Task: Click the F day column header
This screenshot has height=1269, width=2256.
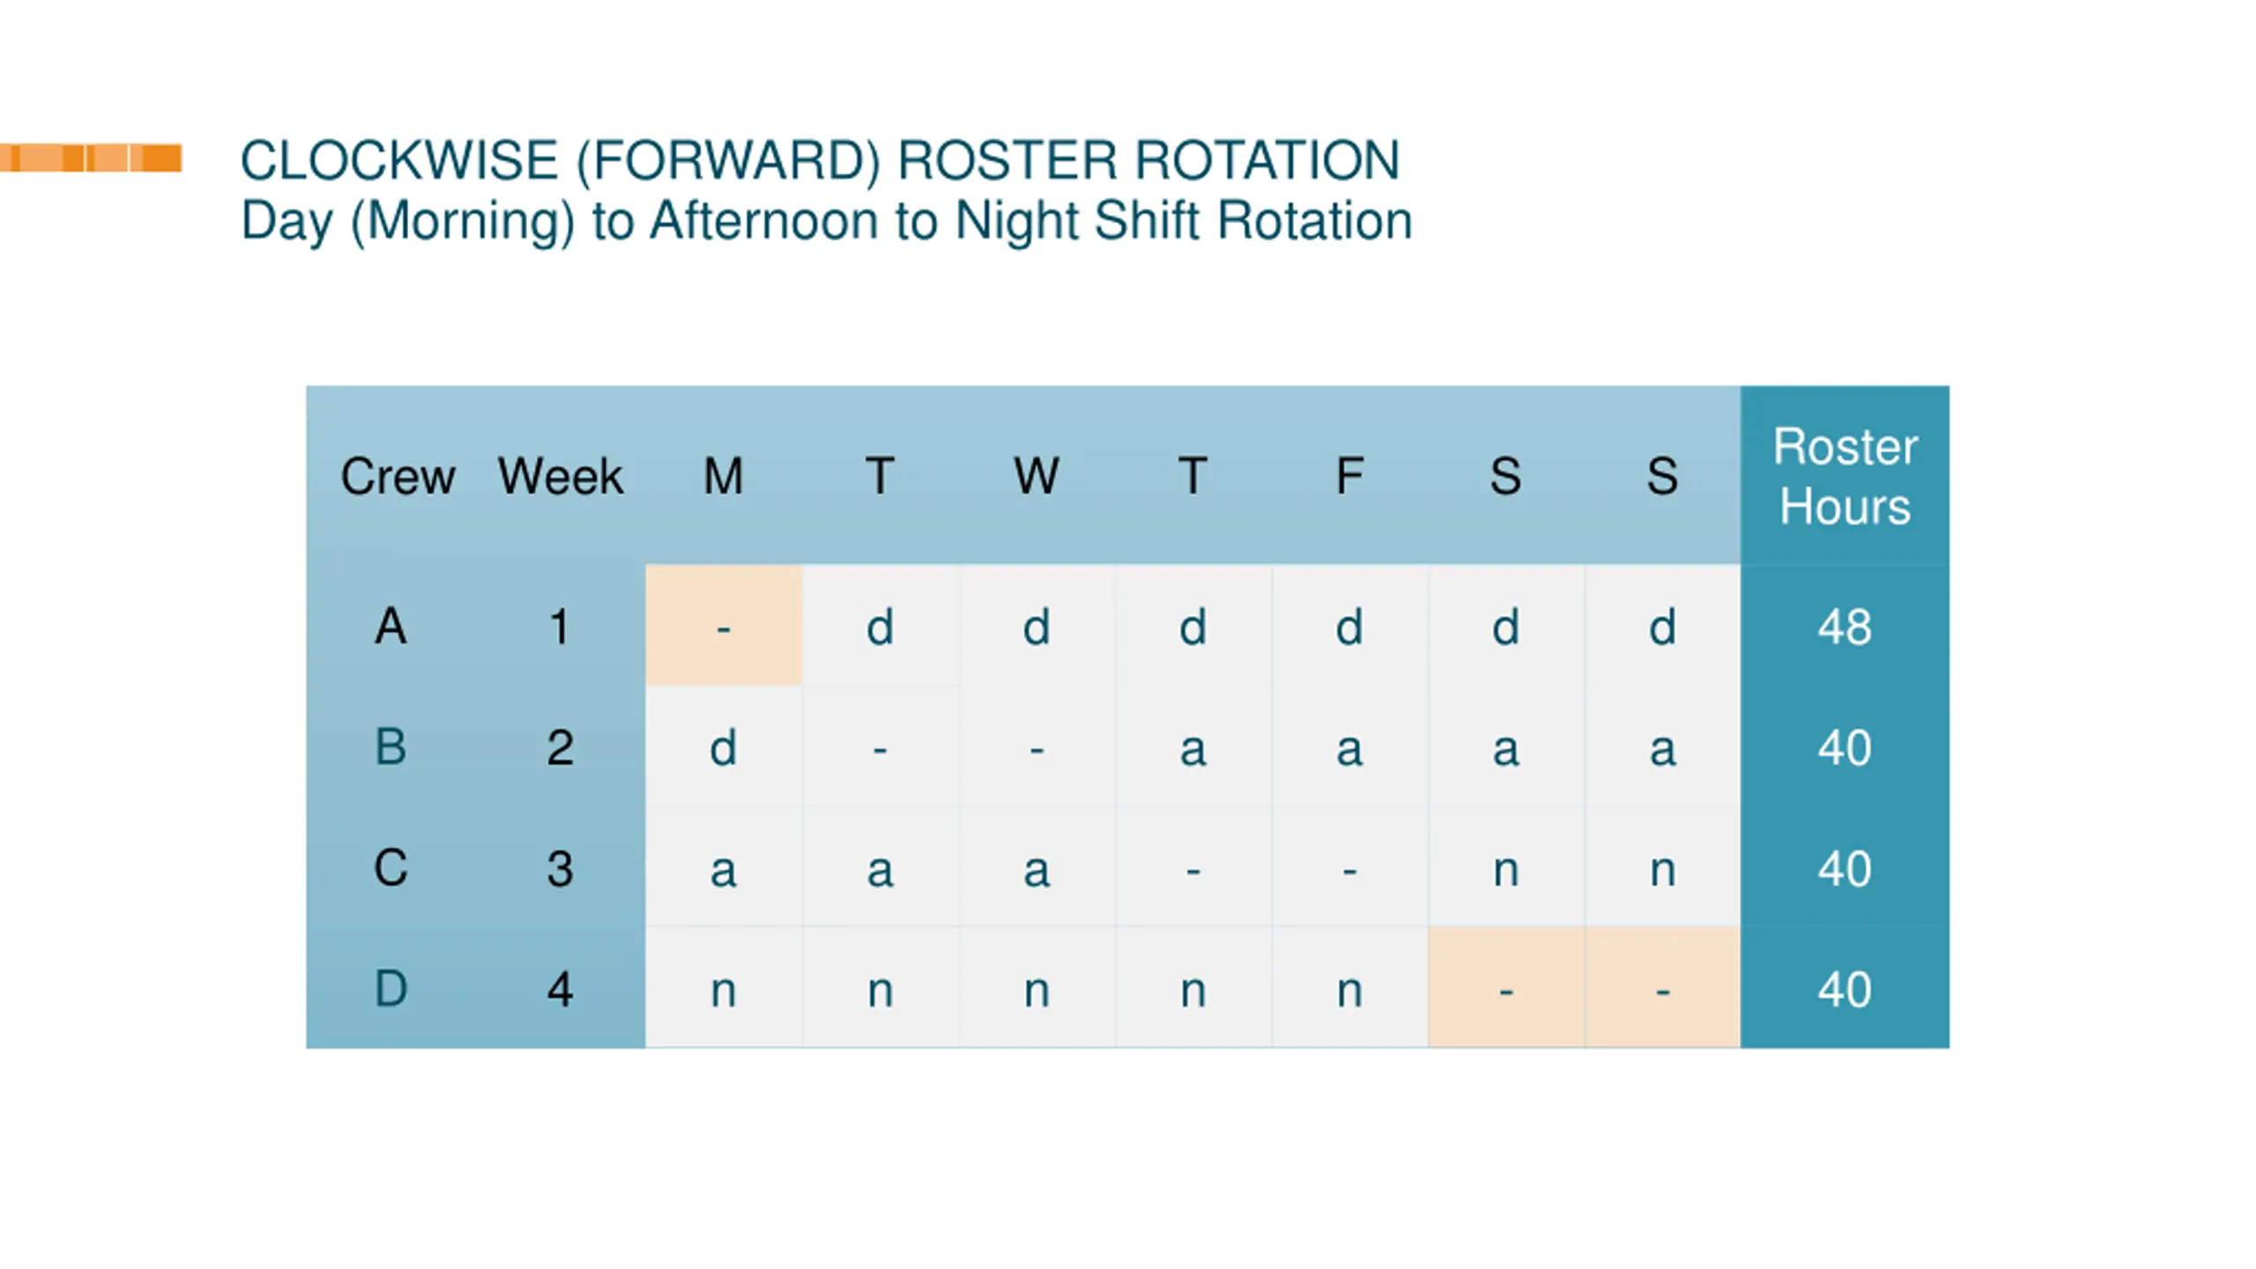Action: click(1350, 477)
